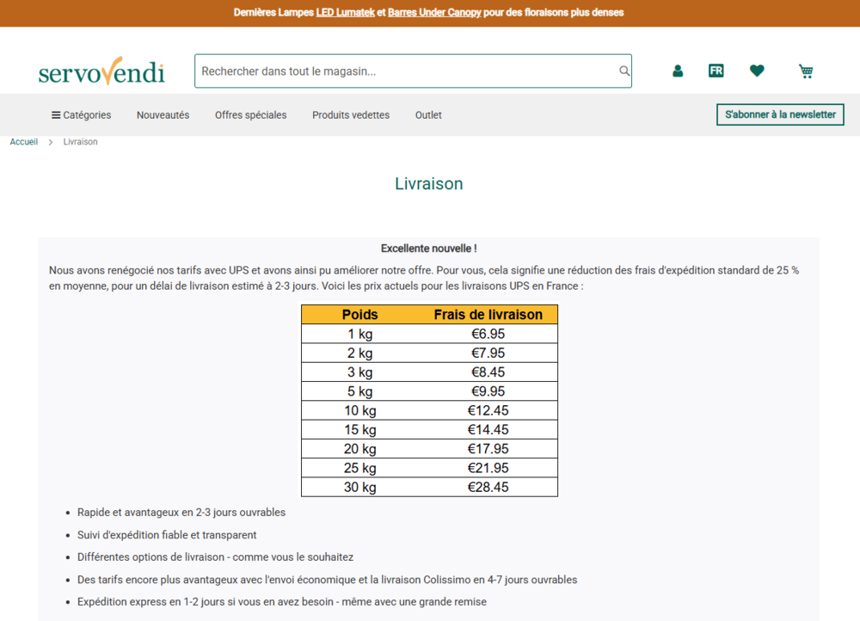Click bullet 'Rapide et avantageux en 2-3 jours'
The width and height of the screenshot is (860, 621).
tap(181, 513)
